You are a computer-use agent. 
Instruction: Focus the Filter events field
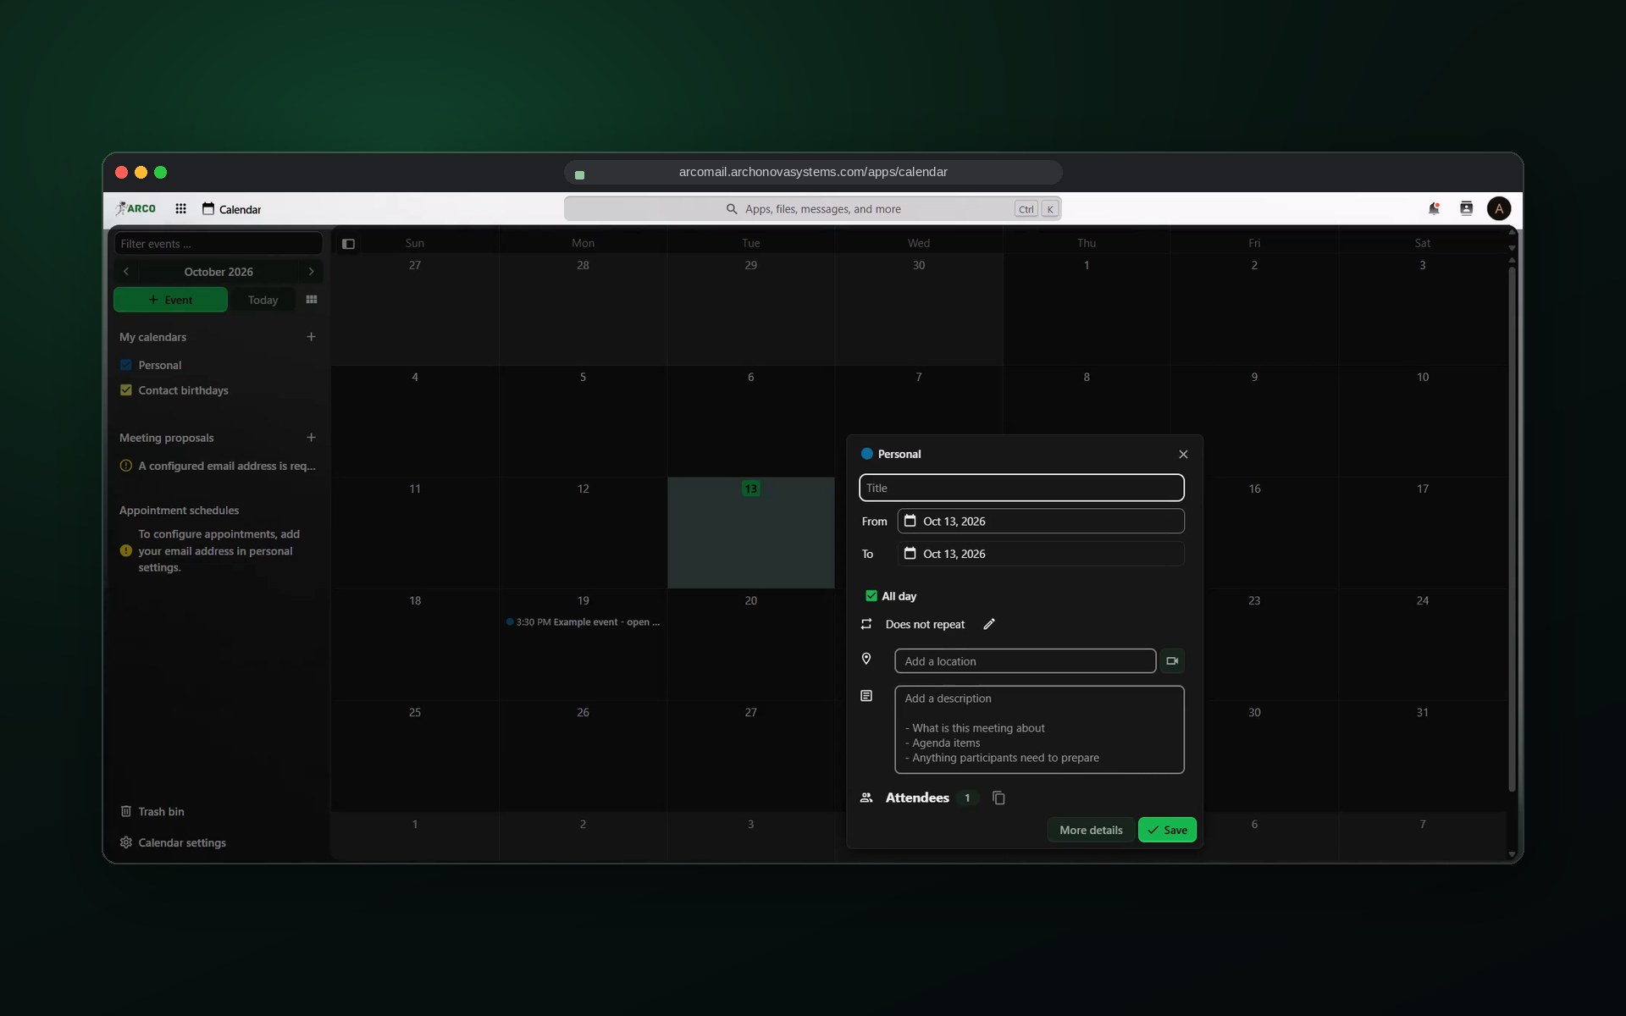tap(218, 244)
